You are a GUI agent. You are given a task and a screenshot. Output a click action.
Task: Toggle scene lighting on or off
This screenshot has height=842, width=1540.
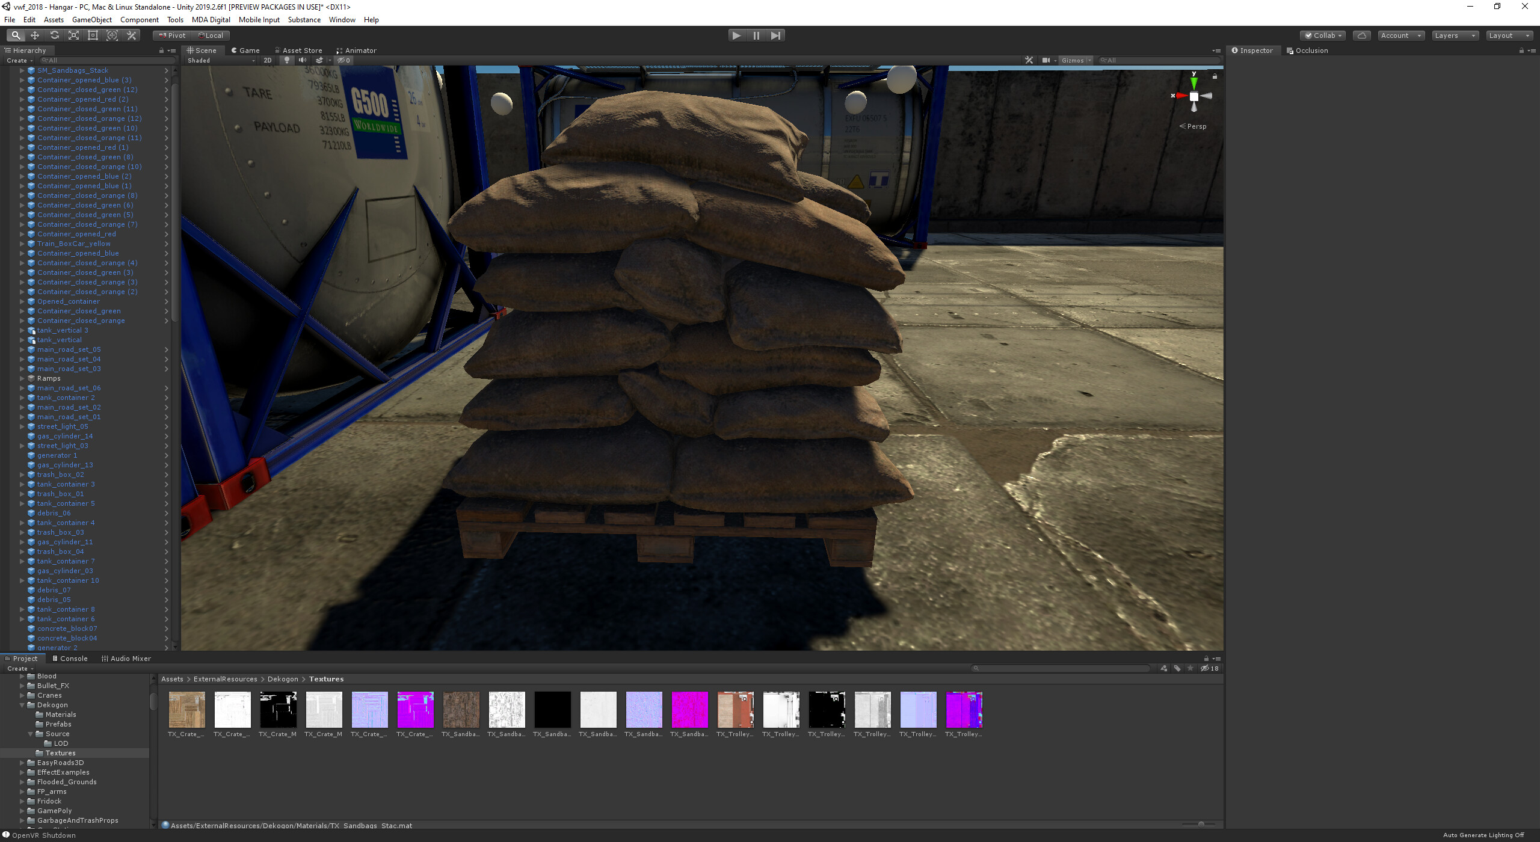tap(287, 60)
